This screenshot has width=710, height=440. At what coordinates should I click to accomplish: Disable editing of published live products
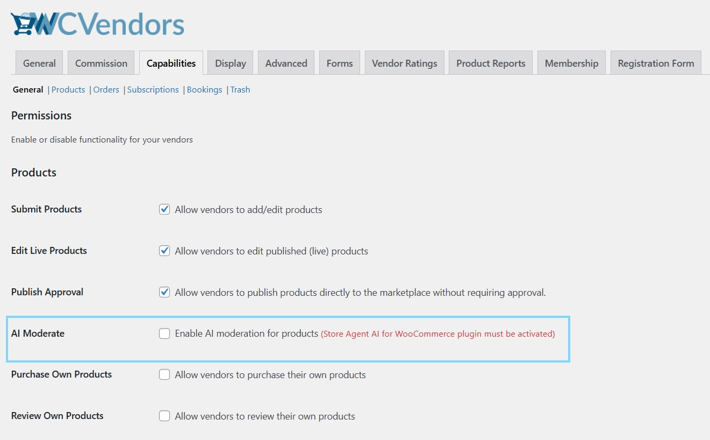tap(164, 251)
